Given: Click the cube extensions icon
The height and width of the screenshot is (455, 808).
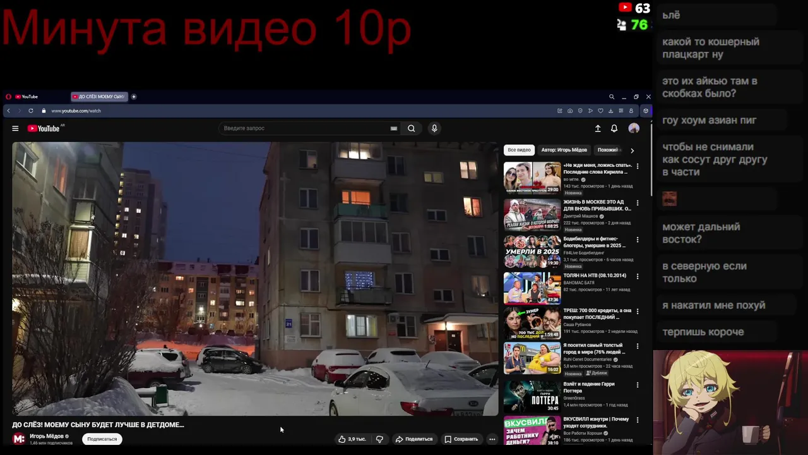Looking at the screenshot, I should coord(645,111).
